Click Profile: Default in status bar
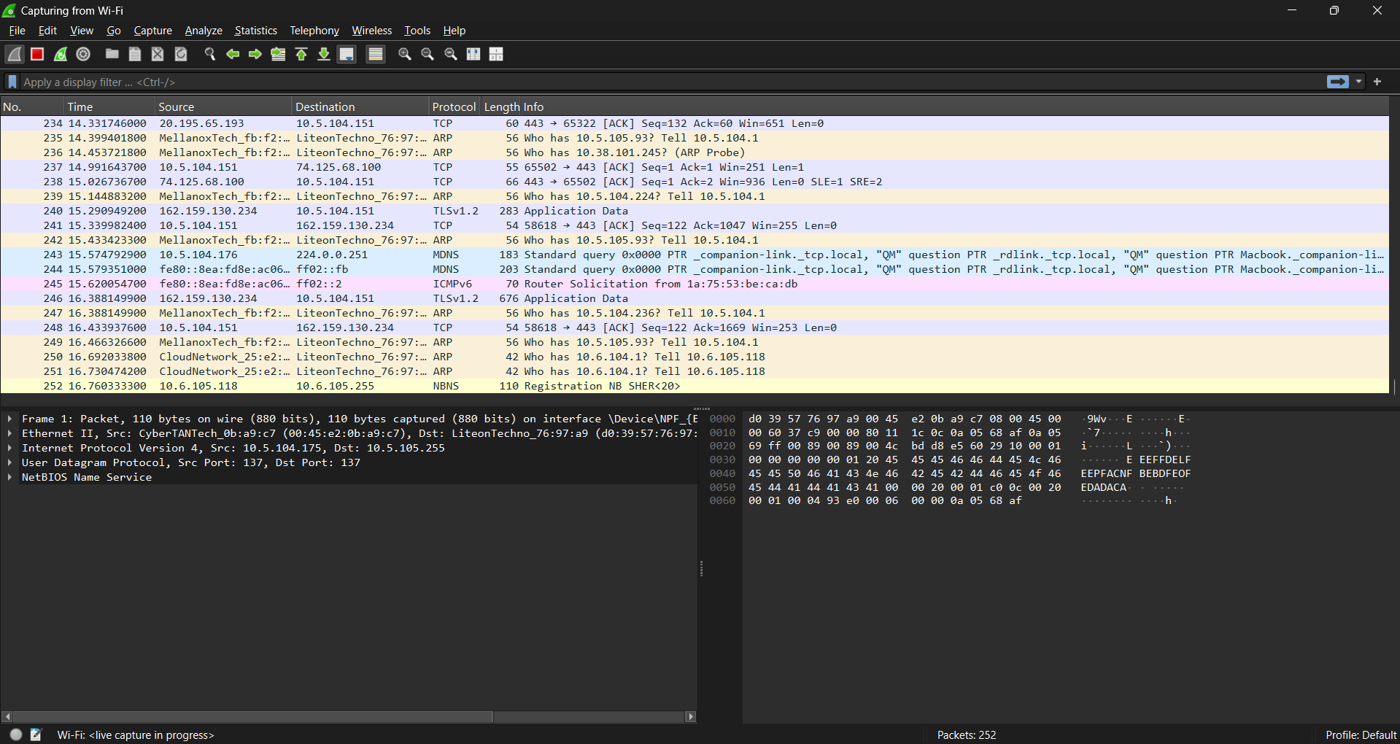This screenshot has width=1400, height=744. coord(1361,735)
